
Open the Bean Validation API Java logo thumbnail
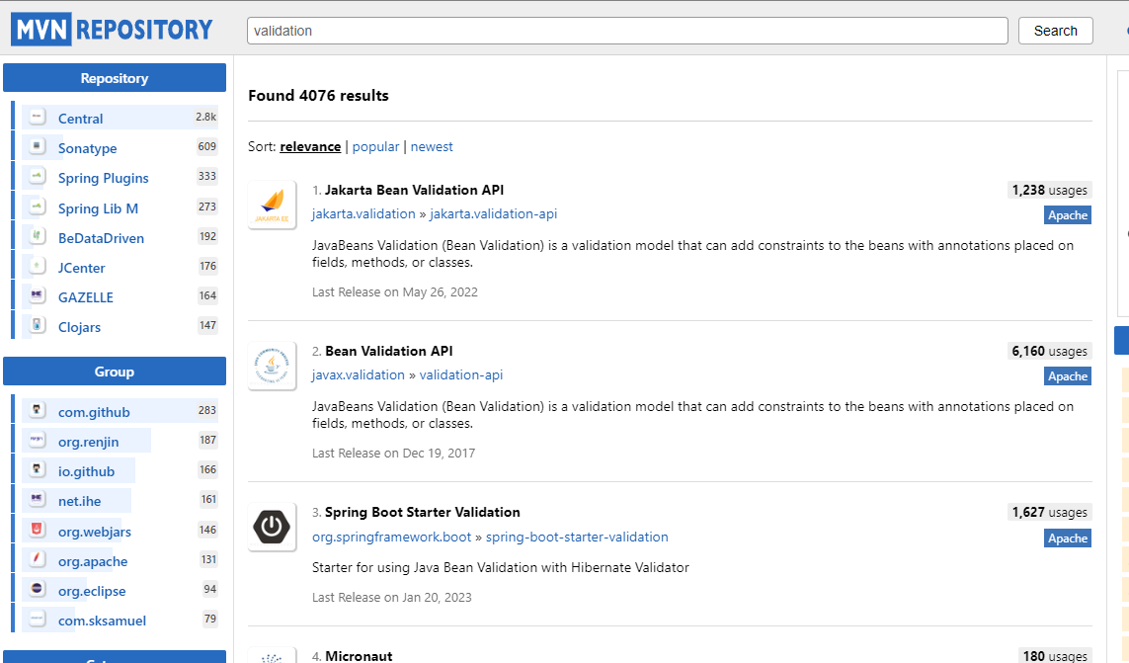[x=273, y=367]
